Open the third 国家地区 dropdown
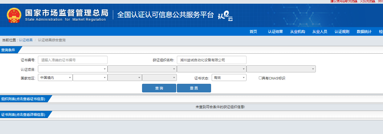This screenshot has width=383, height=134. click(x=125, y=78)
